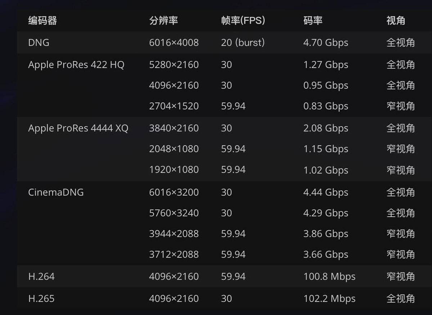Click the 6016×4008 resolution value
Viewport: 432px width, 315px height.
[174, 43]
